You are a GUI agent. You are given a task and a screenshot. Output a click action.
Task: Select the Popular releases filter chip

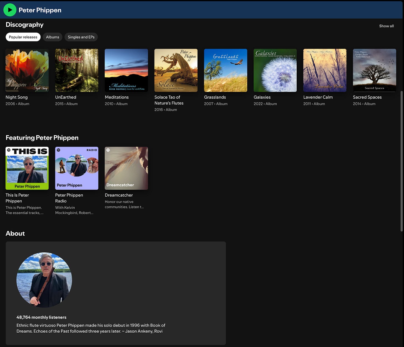[x=23, y=37]
